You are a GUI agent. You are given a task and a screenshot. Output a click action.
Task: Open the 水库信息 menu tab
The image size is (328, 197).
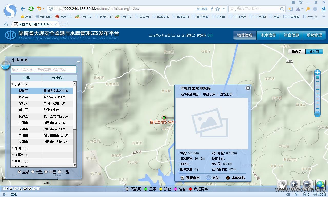tap(268, 35)
